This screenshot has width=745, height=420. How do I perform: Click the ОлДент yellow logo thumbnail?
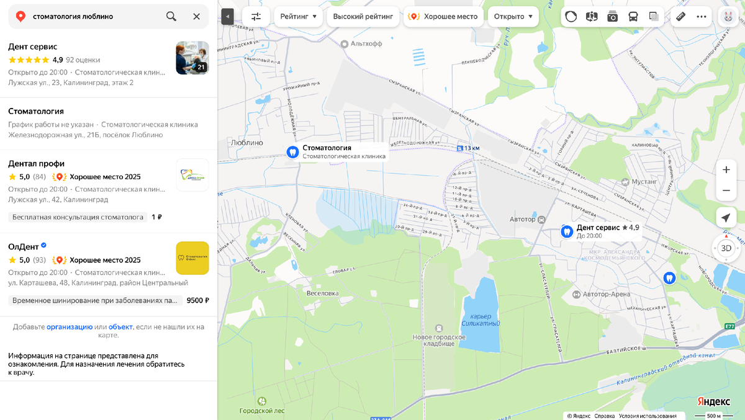192,258
